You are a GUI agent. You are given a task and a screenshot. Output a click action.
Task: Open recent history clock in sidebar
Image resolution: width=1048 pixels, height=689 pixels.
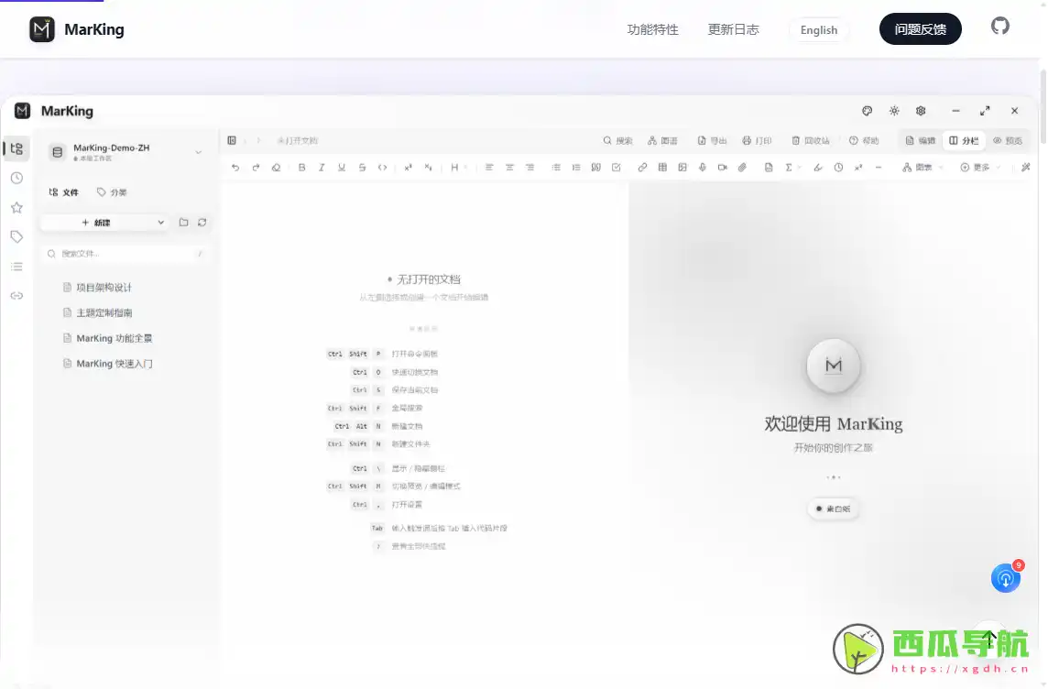pos(16,179)
